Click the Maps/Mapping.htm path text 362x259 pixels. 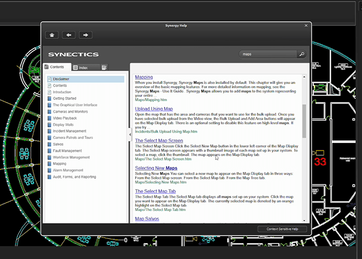[x=151, y=100]
